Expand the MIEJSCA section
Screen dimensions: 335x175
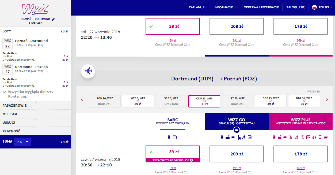click(x=35, y=114)
